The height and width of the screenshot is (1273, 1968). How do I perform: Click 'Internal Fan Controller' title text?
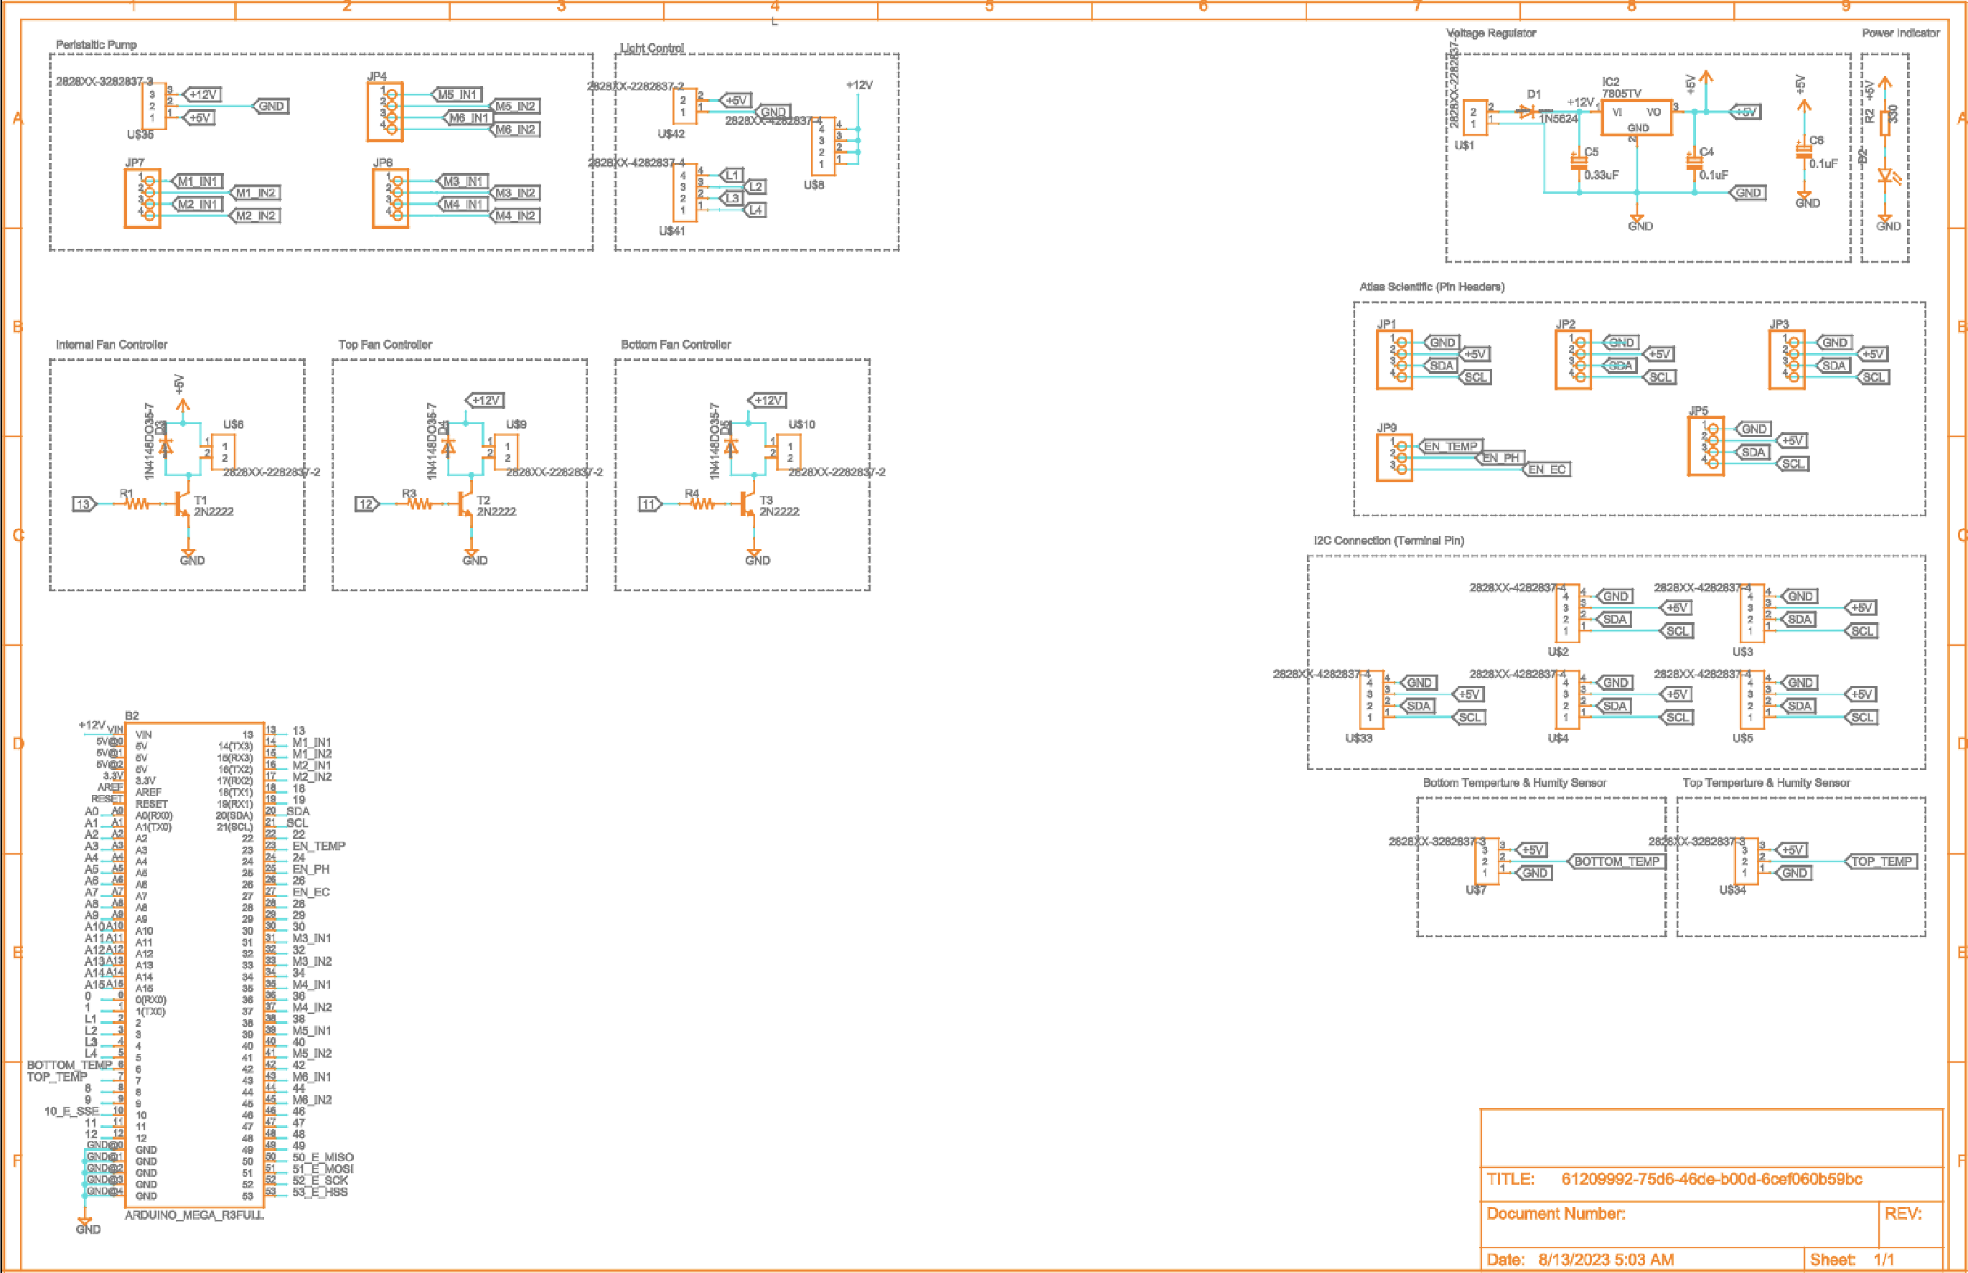tap(111, 344)
